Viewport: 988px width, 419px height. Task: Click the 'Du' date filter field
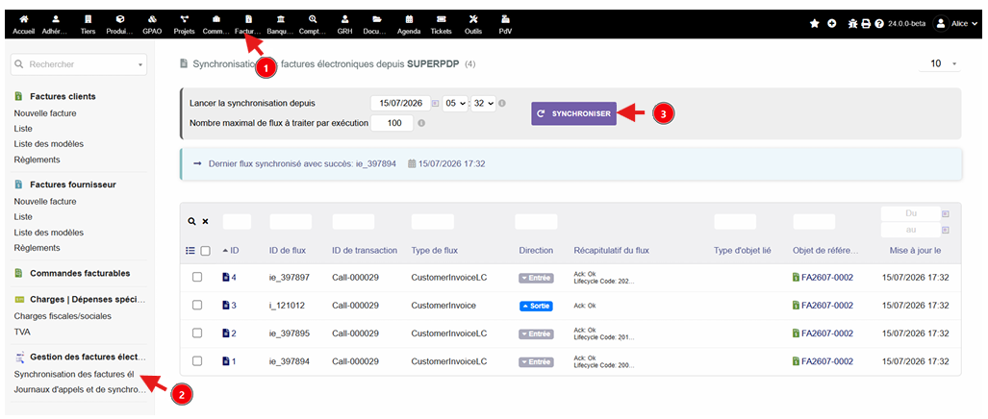910,214
